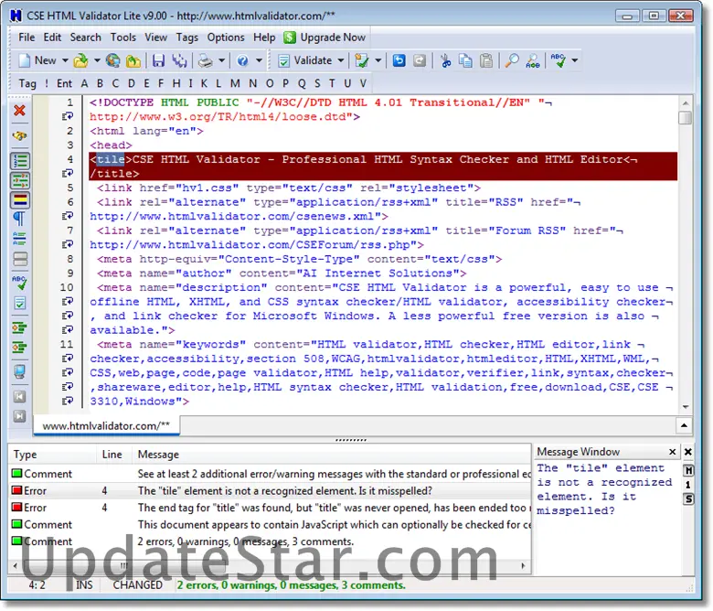Click the Open file folder icon
The image size is (713, 611).
tap(81, 60)
